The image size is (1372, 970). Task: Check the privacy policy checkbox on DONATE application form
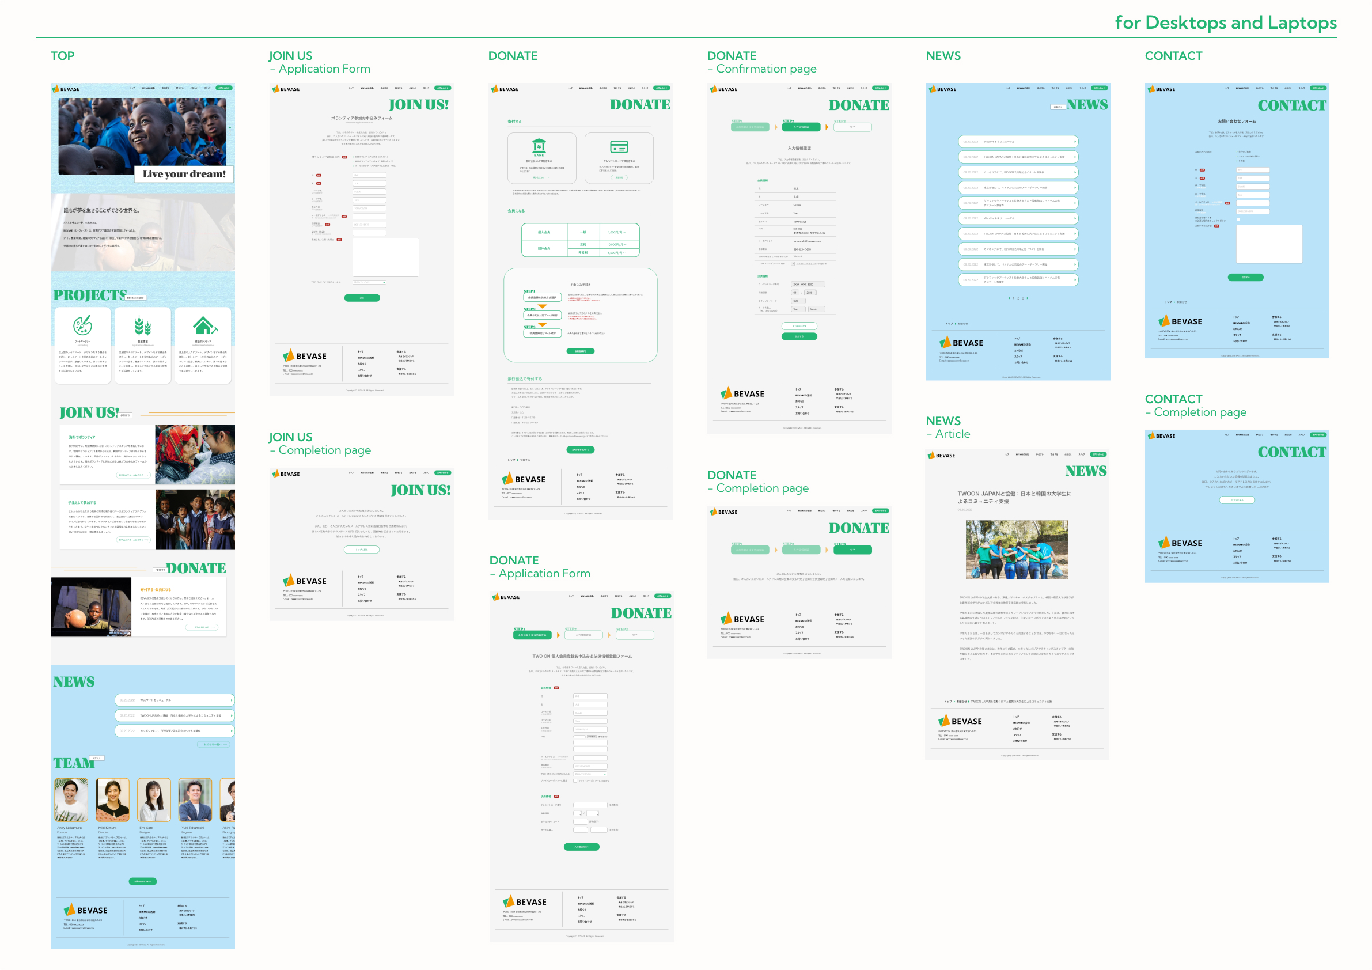coord(575,781)
